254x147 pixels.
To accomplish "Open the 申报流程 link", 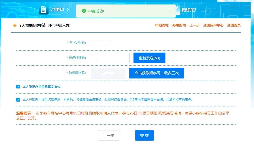I will 162,25.
